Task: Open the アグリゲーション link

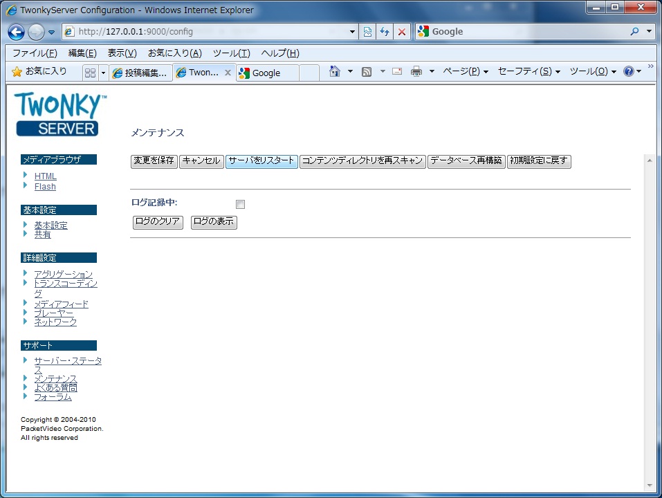Action: coord(64,275)
